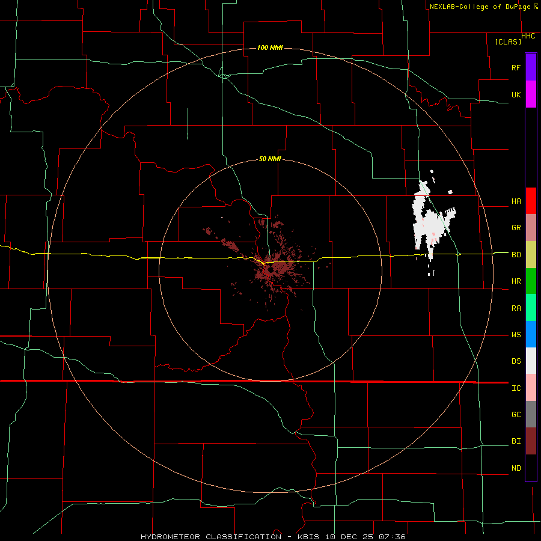The image size is (541, 541).
Task: Click the RF legend label
Action: click(516, 67)
